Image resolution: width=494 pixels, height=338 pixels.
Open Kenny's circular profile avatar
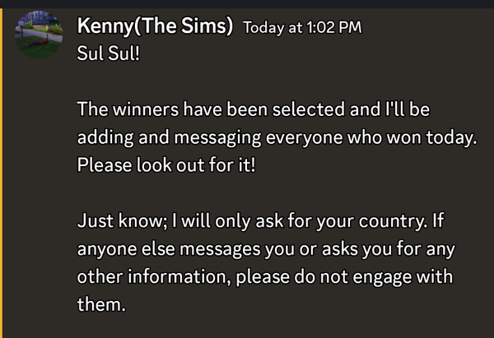[39, 35]
